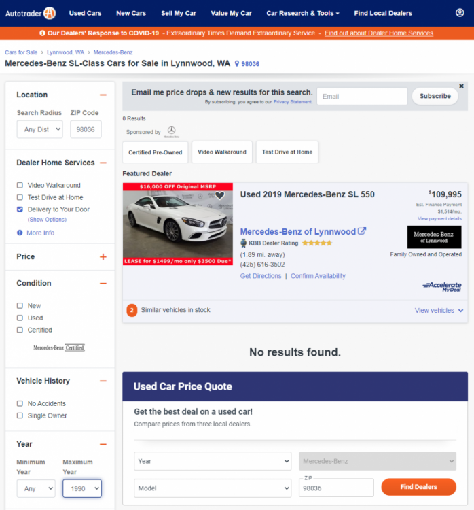Click the Email input field
This screenshot has height=510, width=474.
click(361, 97)
